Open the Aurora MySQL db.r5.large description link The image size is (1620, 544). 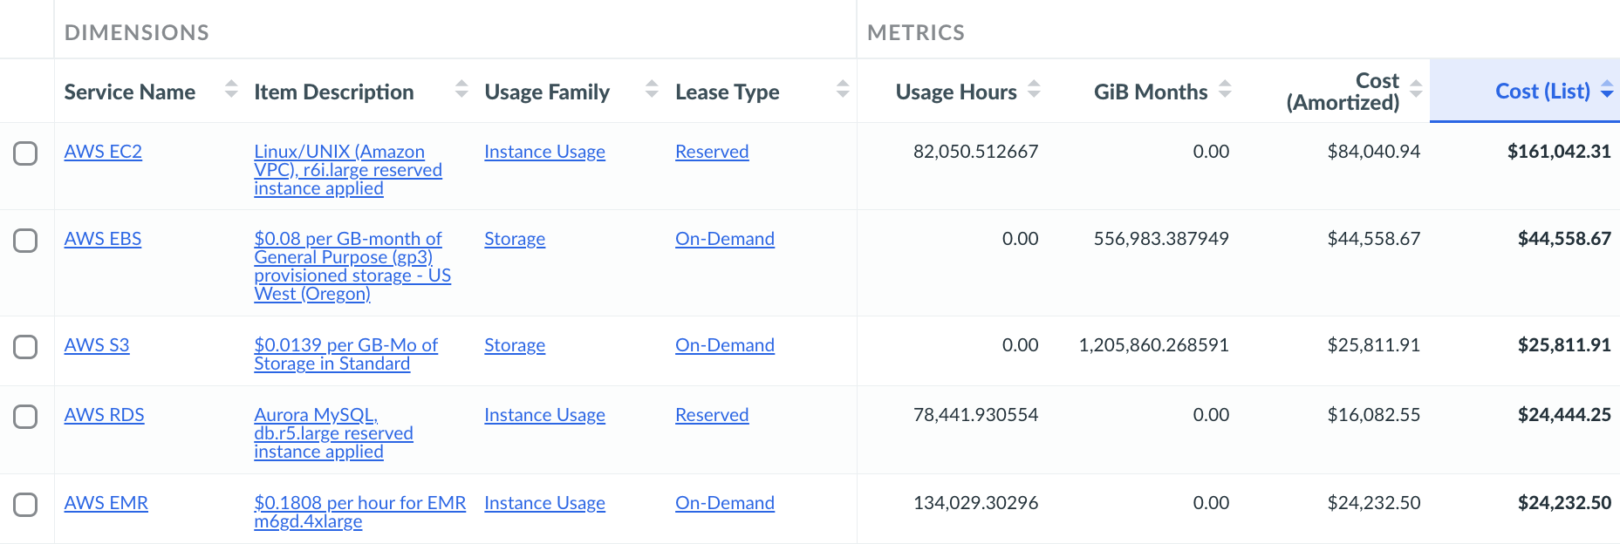pos(333,433)
